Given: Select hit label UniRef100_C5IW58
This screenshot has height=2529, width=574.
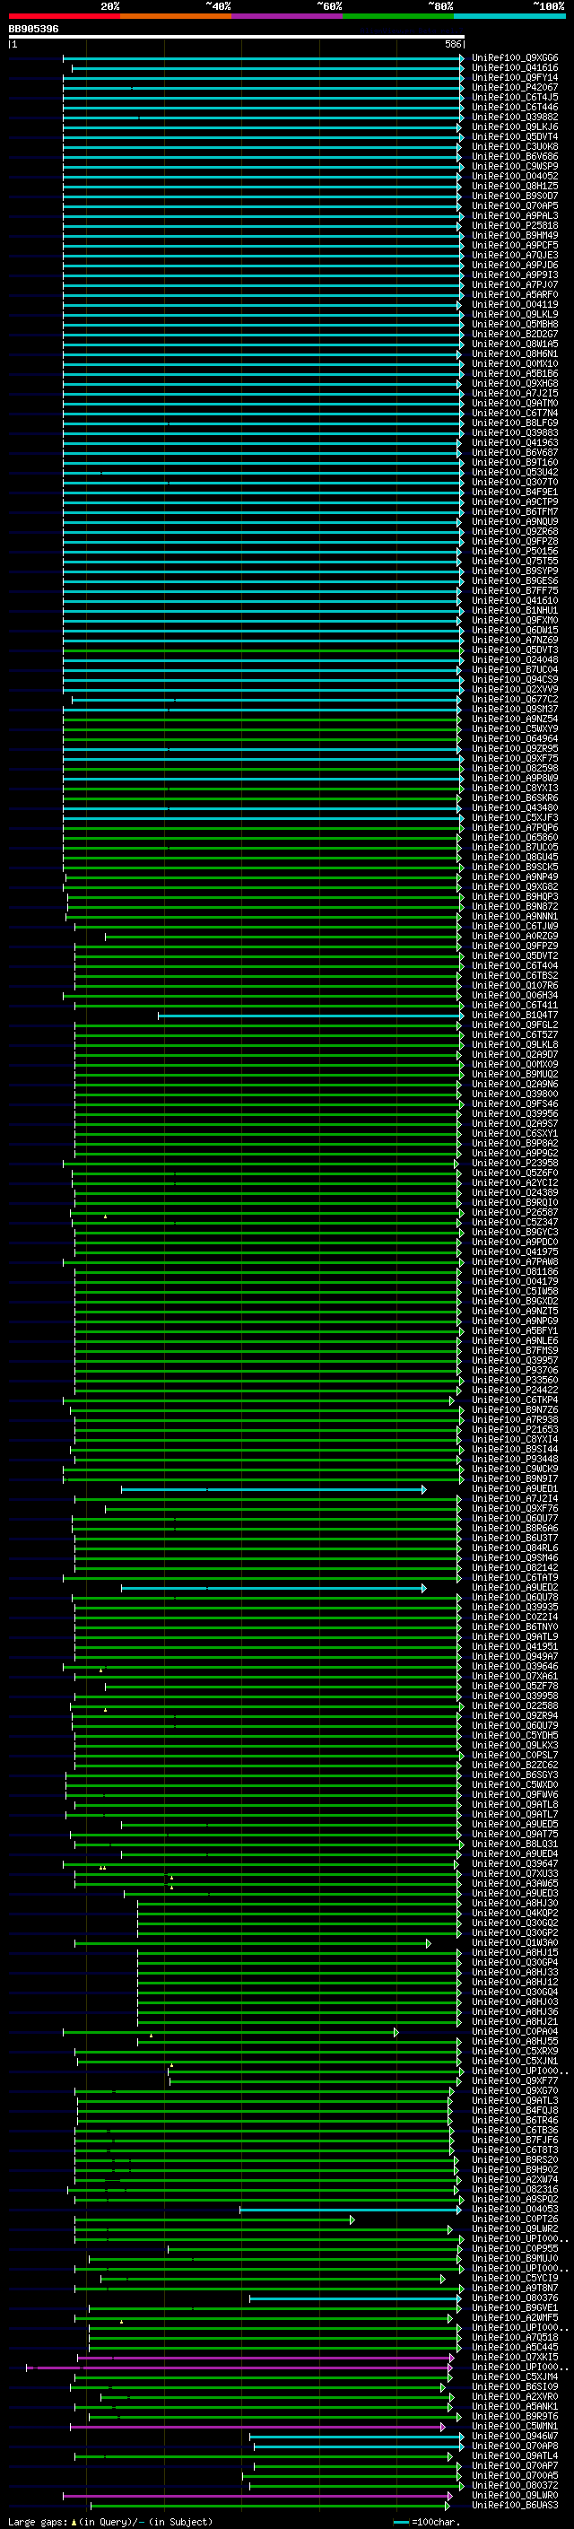Looking at the screenshot, I should click(x=514, y=1290).
